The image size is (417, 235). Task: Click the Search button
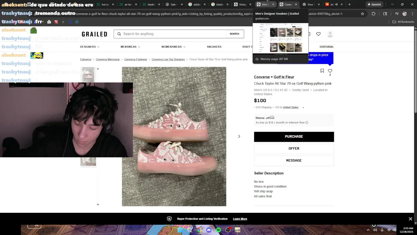tap(234, 34)
